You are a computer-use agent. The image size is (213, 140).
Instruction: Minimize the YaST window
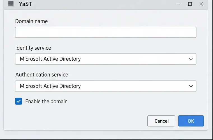tap(178, 4)
